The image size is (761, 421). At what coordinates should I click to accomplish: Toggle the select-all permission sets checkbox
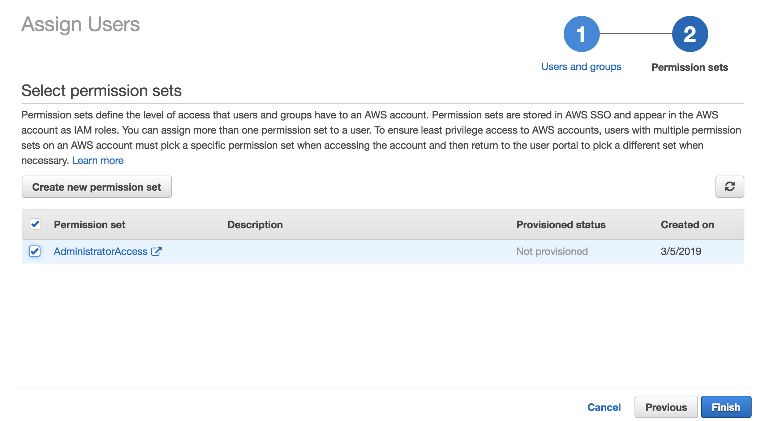pyautogui.click(x=35, y=224)
